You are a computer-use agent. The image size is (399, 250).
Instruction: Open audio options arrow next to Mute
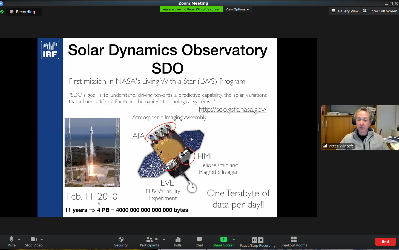[x=19, y=239]
